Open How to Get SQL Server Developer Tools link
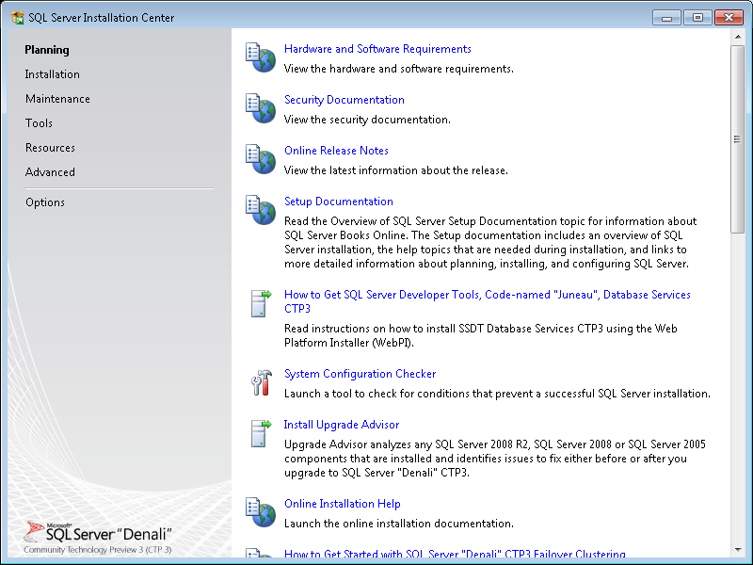Viewport: 753px width, 565px height. tap(488, 301)
